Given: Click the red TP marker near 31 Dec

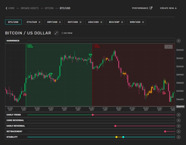Looking at the screenshot, I should pos(164,93).
